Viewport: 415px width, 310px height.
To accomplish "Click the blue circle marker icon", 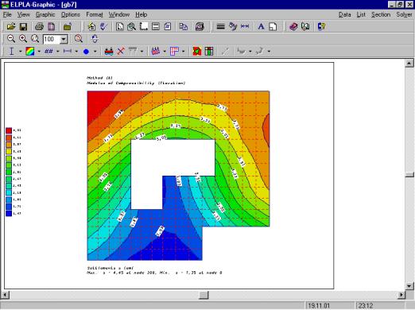I will click(x=86, y=52).
